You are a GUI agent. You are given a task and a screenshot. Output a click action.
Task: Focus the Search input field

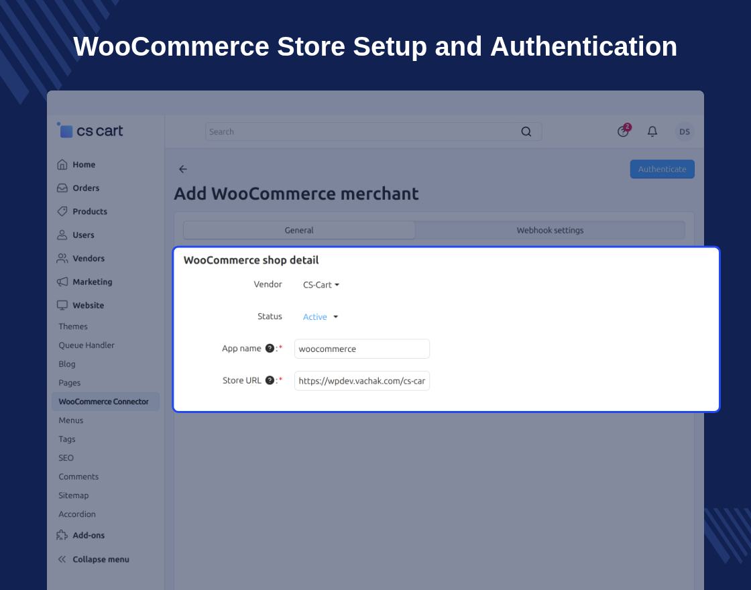click(373, 131)
